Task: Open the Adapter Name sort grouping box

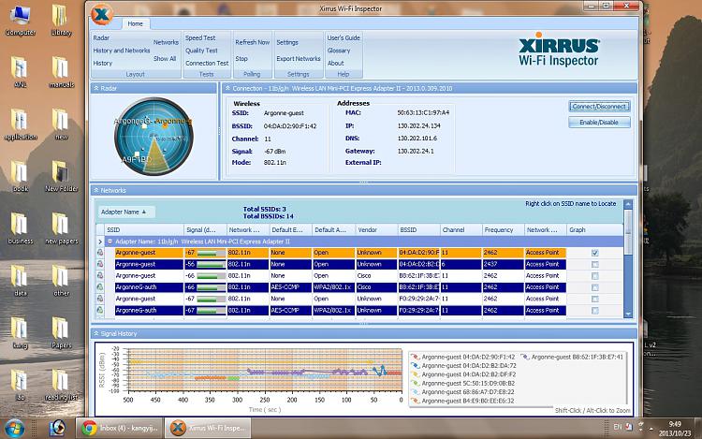Action: [x=125, y=212]
